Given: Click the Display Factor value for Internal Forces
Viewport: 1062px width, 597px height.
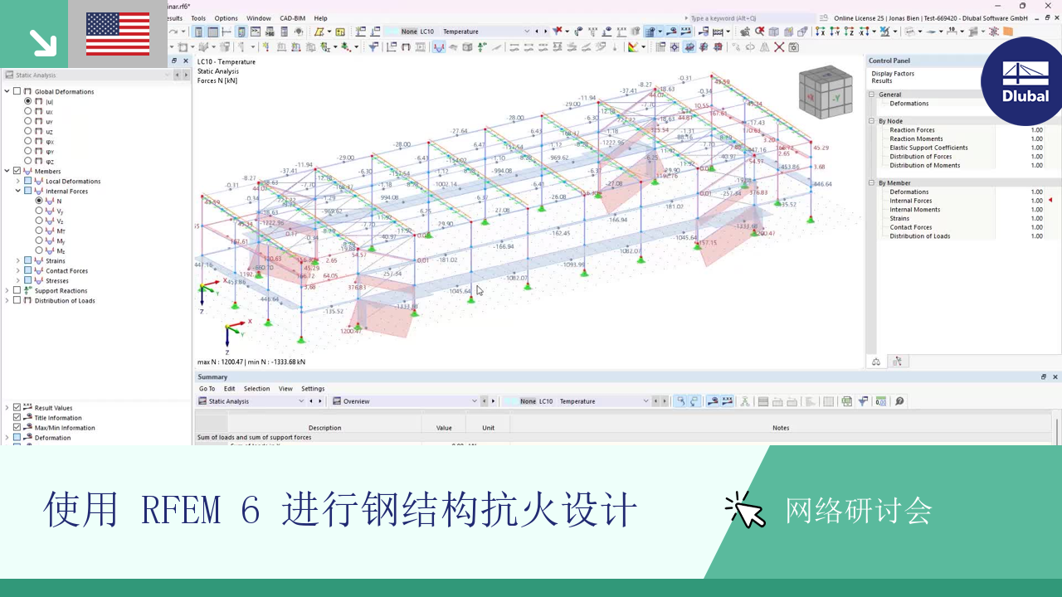Looking at the screenshot, I should (1037, 201).
